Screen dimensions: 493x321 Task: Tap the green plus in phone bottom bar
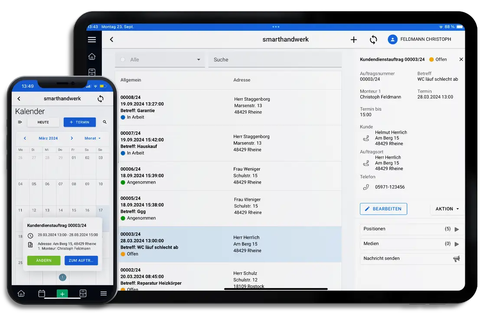[x=62, y=294]
